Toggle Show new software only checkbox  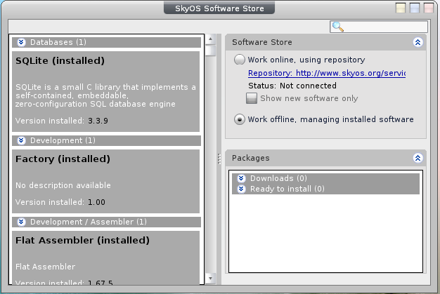[x=252, y=98]
